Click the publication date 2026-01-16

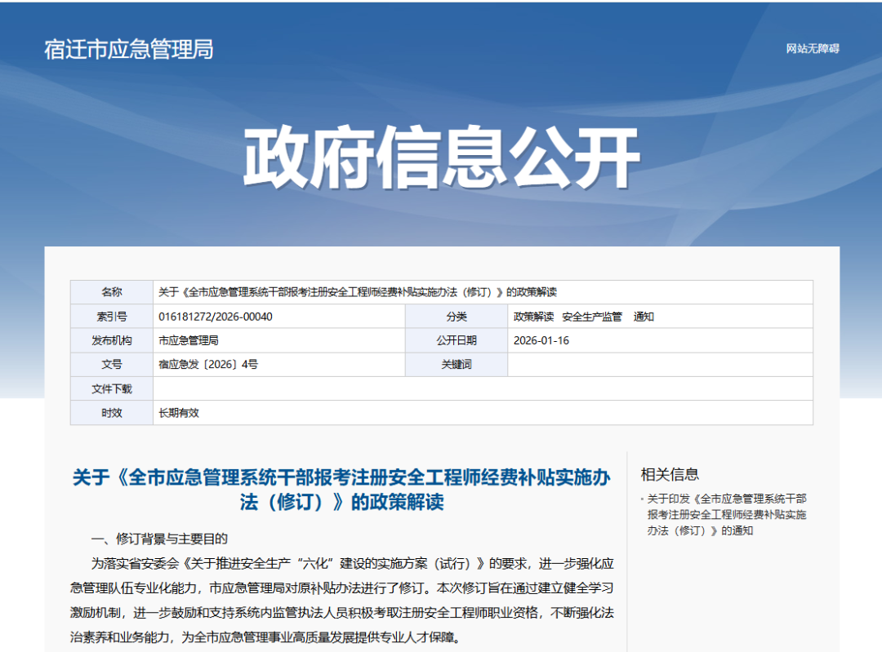click(541, 340)
